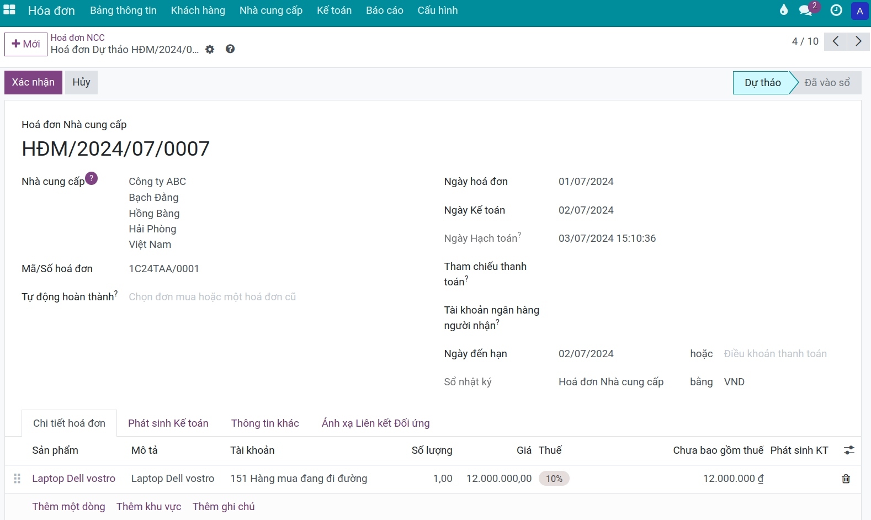Viewport: 871px width, 520px height.
Task: Open the water drop debug icon
Action: coord(783,10)
